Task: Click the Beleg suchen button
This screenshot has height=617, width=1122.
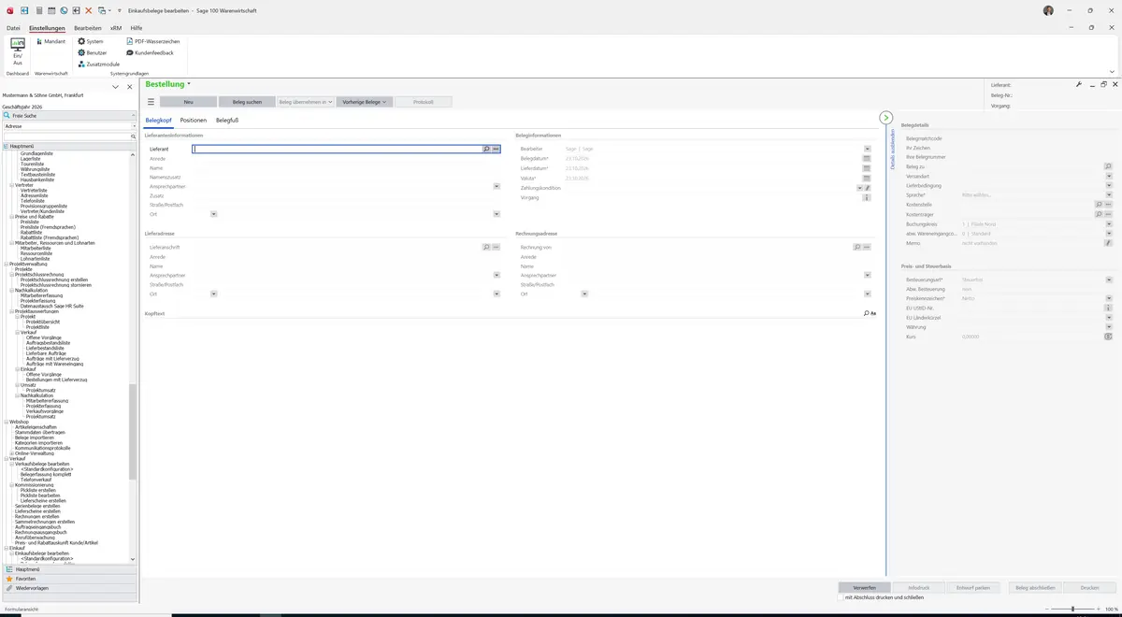Action: pos(247,102)
